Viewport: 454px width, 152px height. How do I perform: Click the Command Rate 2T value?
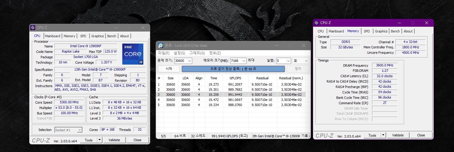click(x=385, y=103)
